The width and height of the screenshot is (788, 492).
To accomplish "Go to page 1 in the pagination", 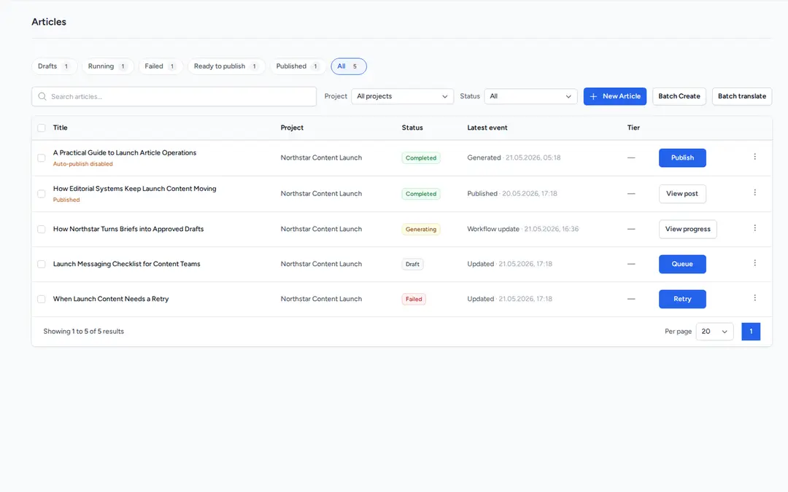I will (x=751, y=332).
